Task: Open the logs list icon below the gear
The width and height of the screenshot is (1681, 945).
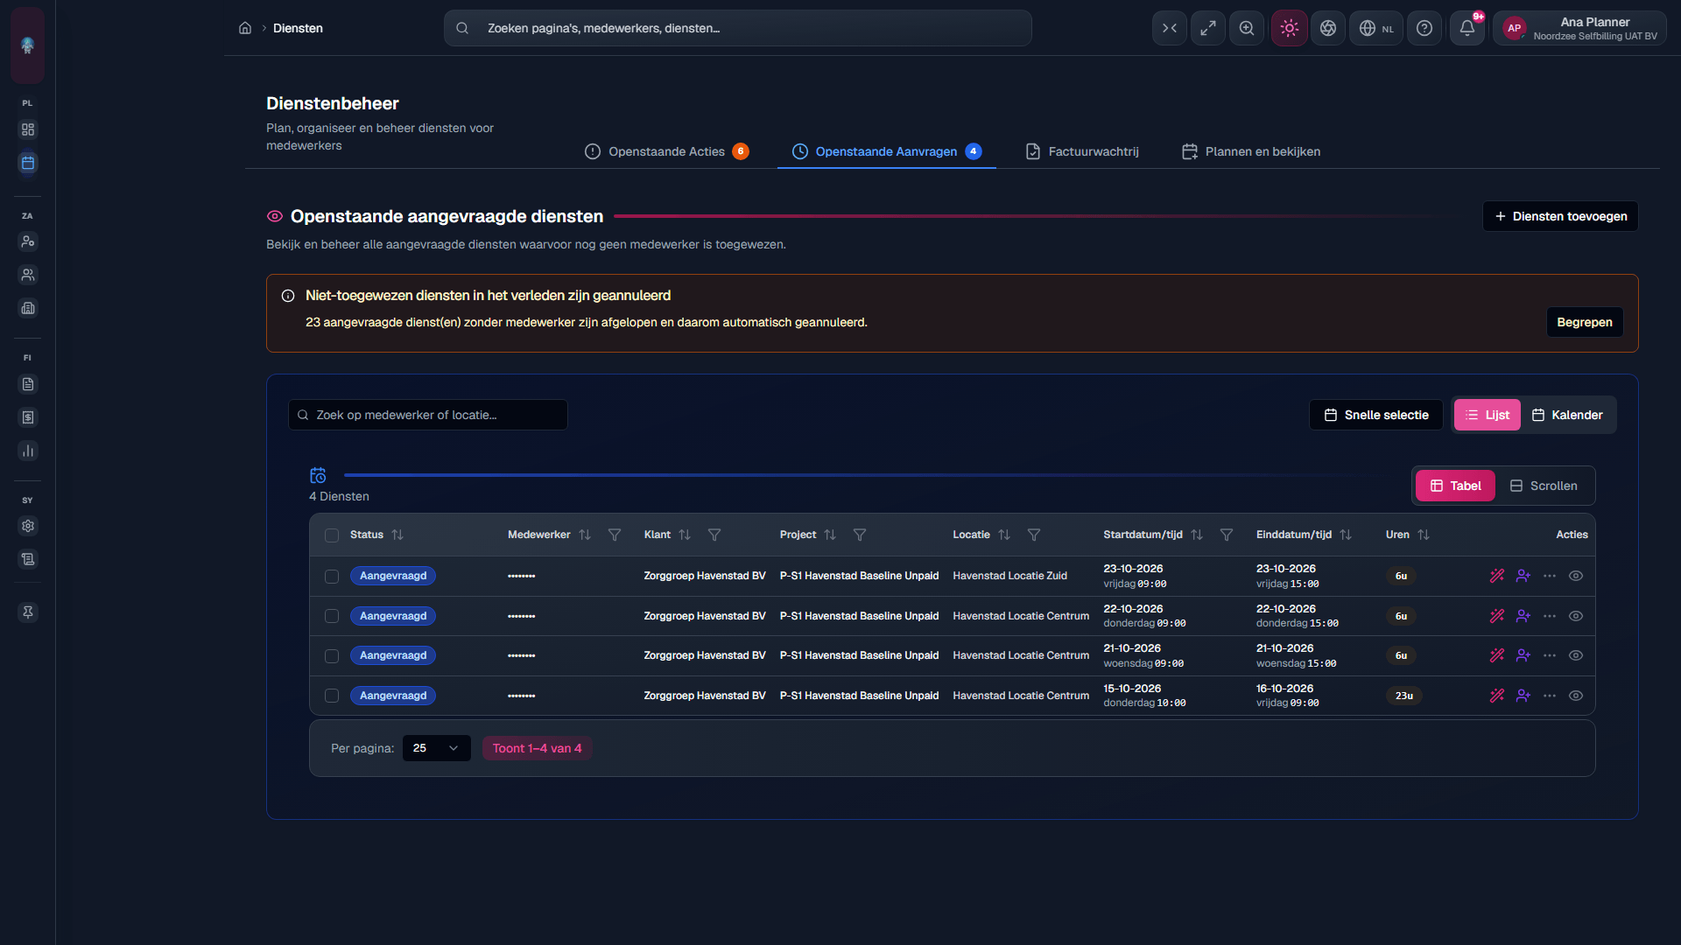Action: 28,559
